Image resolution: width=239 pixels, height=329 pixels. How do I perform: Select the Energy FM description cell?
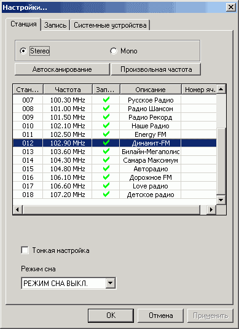[151, 134]
